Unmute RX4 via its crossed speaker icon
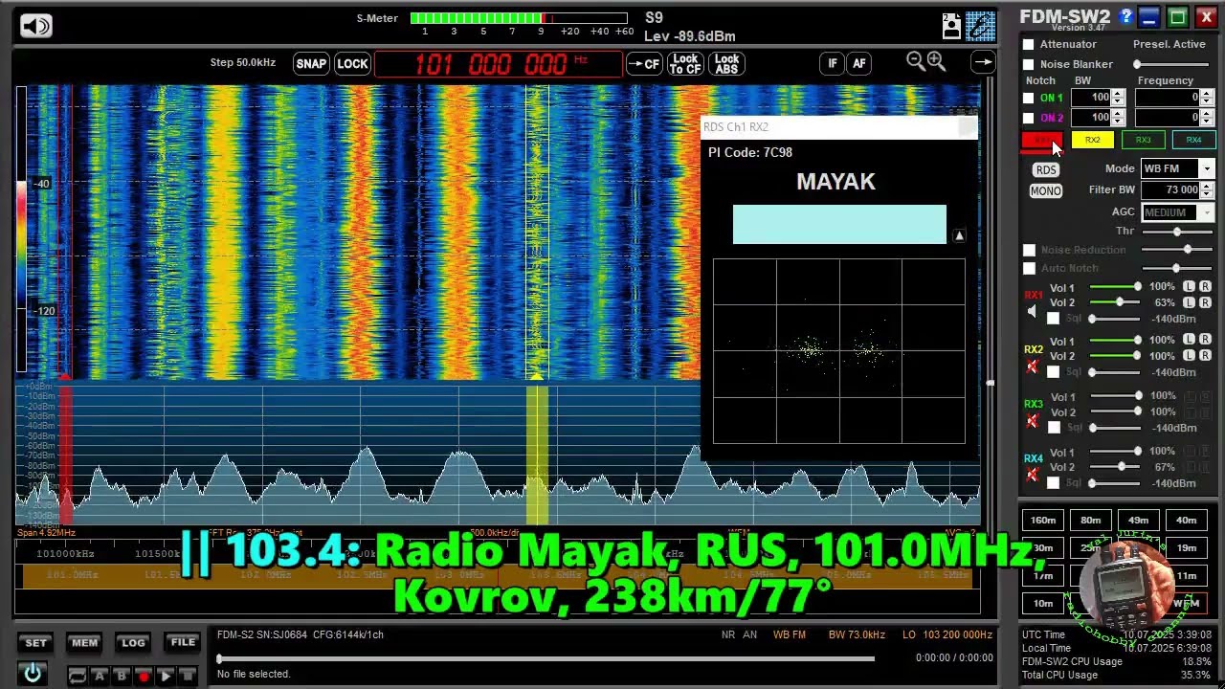Image resolution: width=1225 pixels, height=689 pixels. point(1032,475)
